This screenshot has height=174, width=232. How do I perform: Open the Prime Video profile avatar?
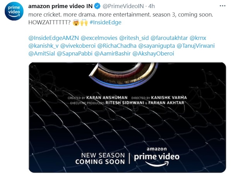tap(14, 11)
